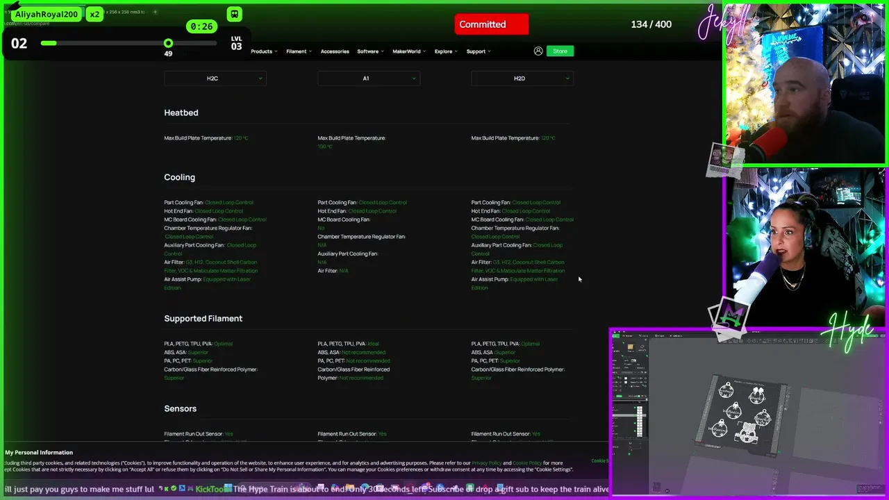The width and height of the screenshot is (889, 500).
Task: Click the Jekyll webcam feed
Action: 806,84
